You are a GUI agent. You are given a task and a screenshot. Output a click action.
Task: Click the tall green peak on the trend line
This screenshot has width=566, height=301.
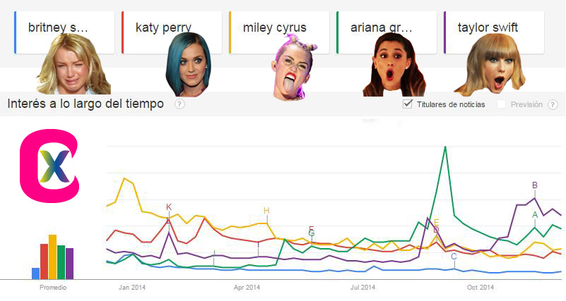point(445,148)
